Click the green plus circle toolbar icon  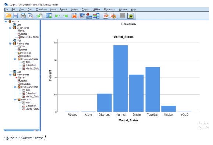point(130,16)
